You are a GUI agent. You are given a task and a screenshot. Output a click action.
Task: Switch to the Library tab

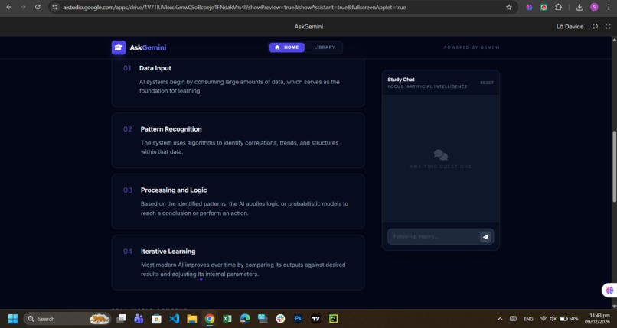325,47
